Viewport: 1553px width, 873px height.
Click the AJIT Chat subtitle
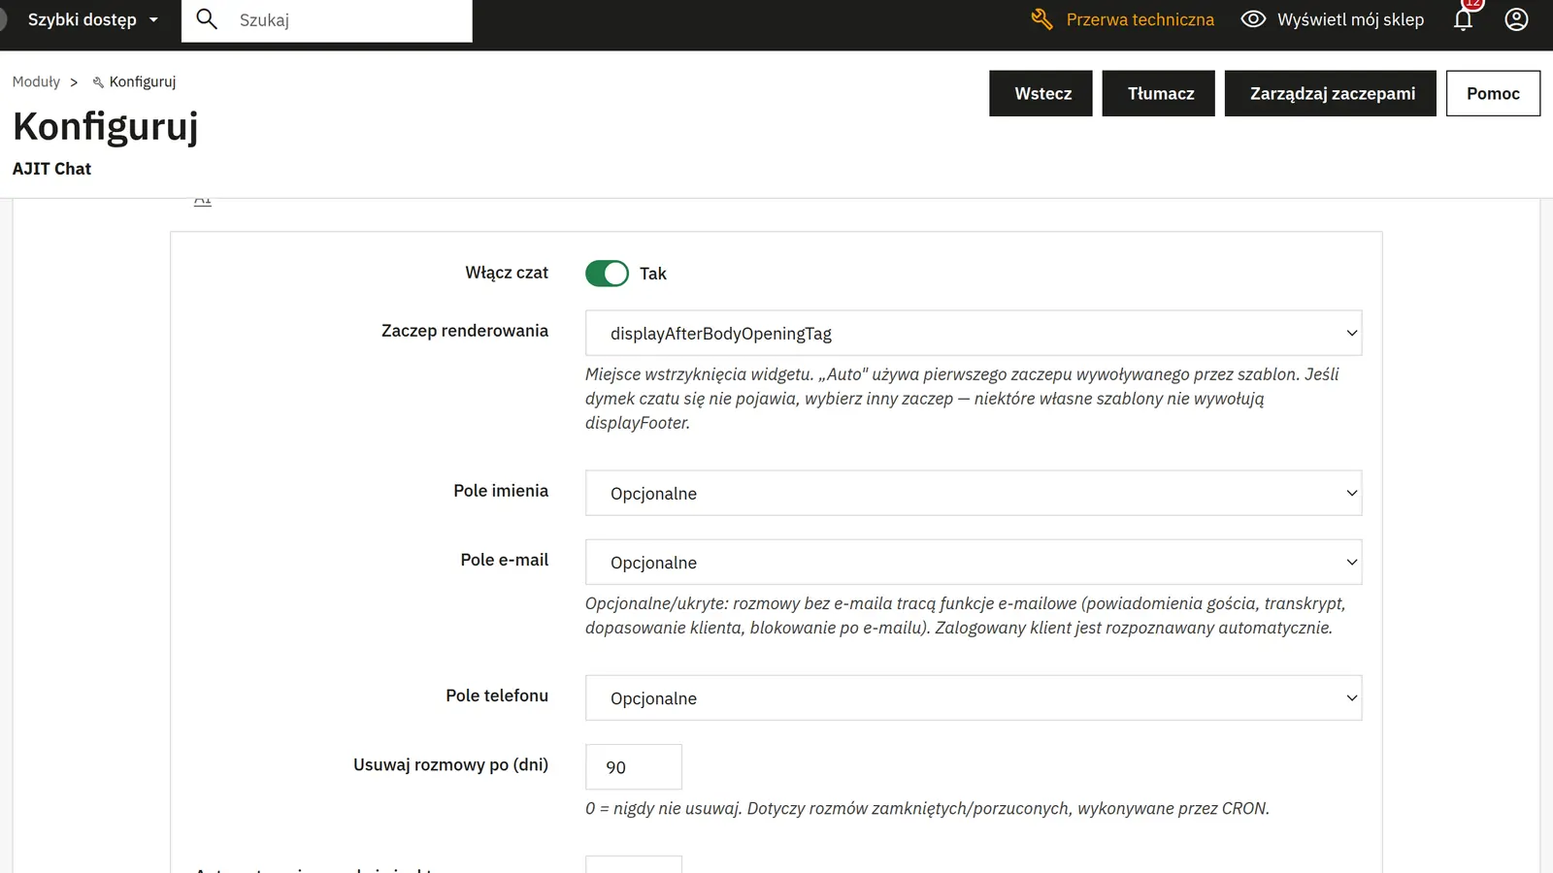pos(51,169)
